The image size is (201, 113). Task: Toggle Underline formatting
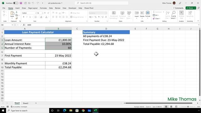tap(30, 17)
